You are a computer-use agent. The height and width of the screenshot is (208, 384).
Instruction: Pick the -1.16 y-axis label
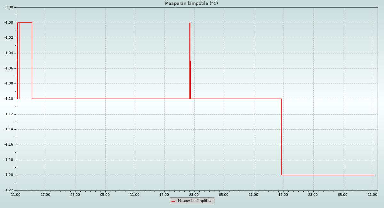[x=9, y=145]
